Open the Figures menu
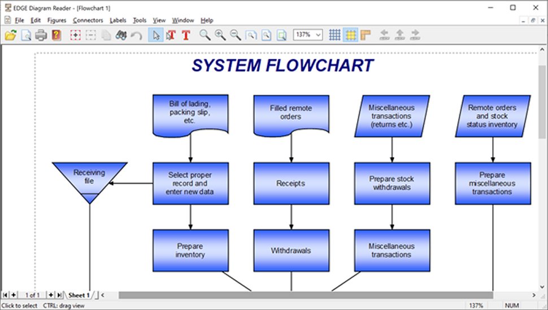This screenshot has height=310, width=548. pyautogui.click(x=56, y=20)
